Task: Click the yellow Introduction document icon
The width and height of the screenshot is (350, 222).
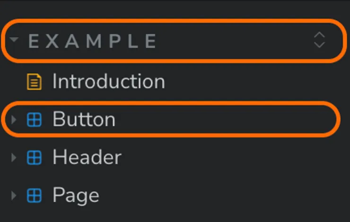Action: (x=34, y=82)
